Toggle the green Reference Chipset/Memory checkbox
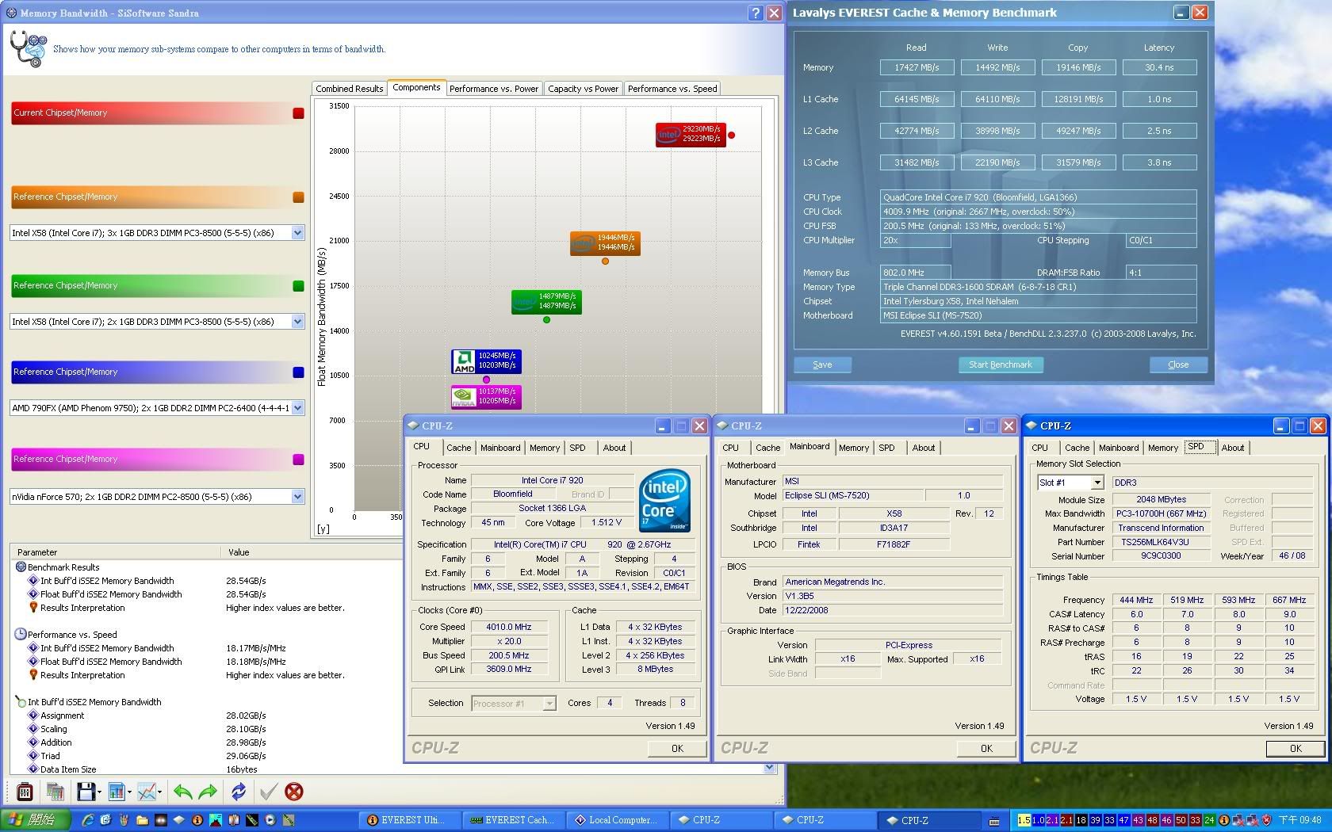The height and width of the screenshot is (832, 1332). (x=298, y=286)
